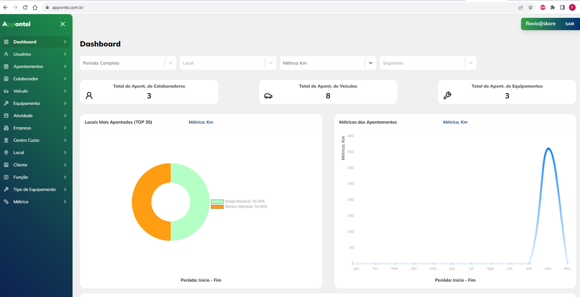The image size is (580, 297).
Task: Click the Local filter input field
Action: point(223,63)
